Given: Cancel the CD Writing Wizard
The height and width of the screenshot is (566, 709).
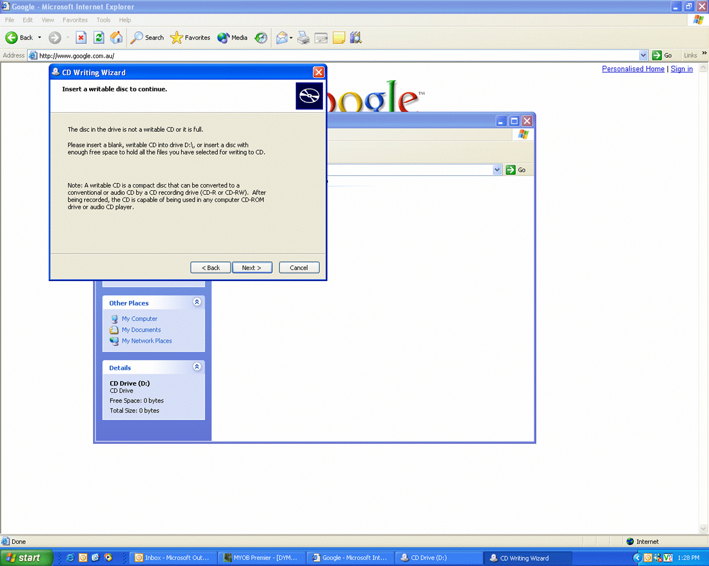Looking at the screenshot, I should (299, 268).
